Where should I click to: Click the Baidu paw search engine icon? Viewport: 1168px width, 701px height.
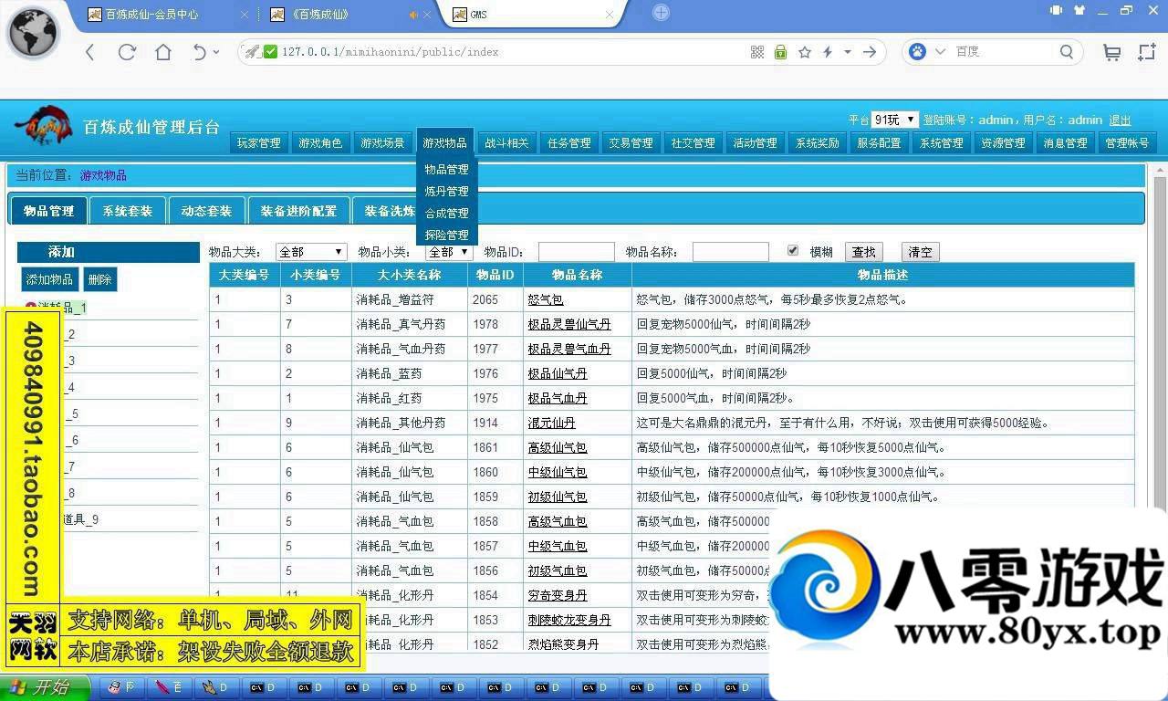[x=917, y=52]
